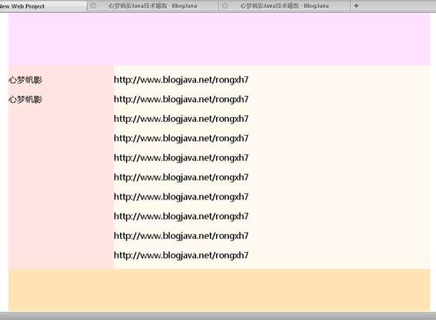Screen dimensions: 436x320
Task: Click the third blogjava.net/rongxh7 URL line
Action: coord(181,119)
